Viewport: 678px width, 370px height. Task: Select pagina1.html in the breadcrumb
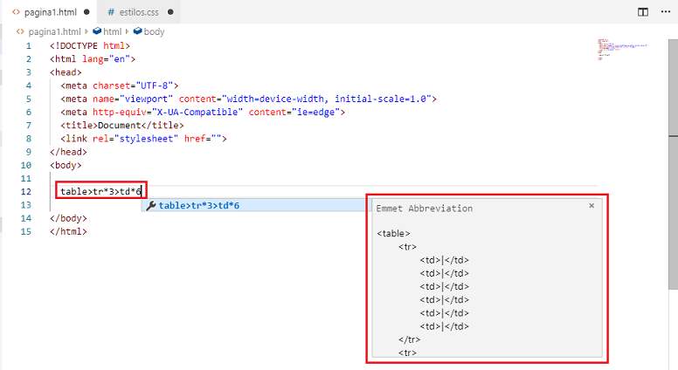(x=54, y=31)
